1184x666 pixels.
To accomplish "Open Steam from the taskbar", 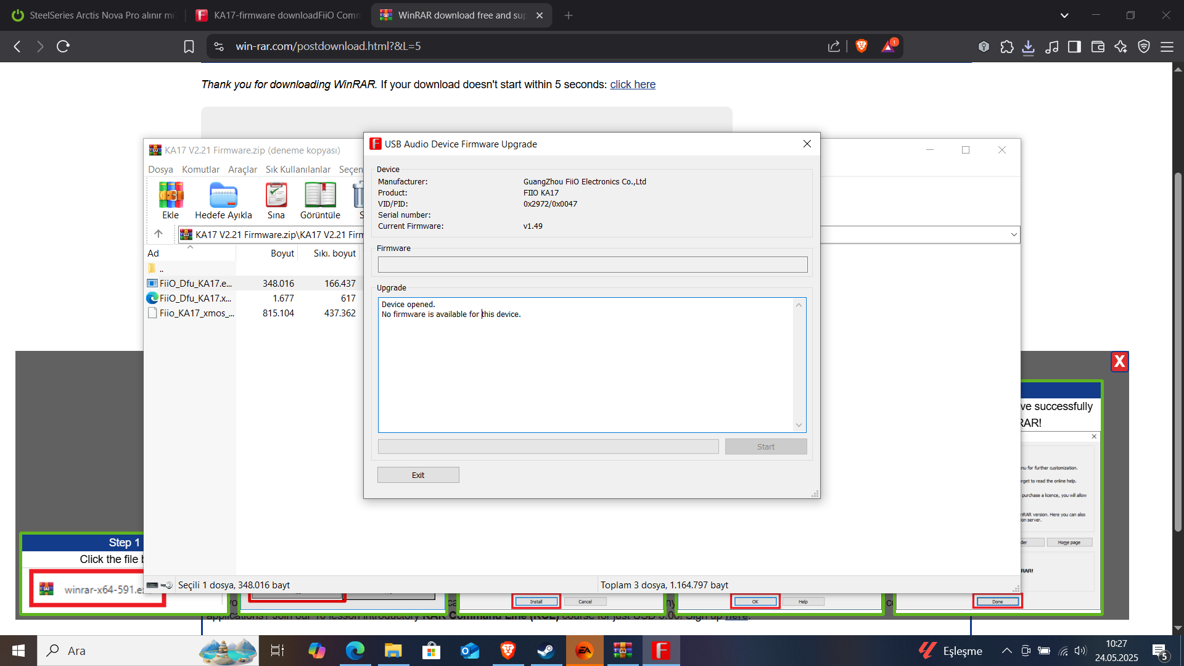I will [x=546, y=651].
